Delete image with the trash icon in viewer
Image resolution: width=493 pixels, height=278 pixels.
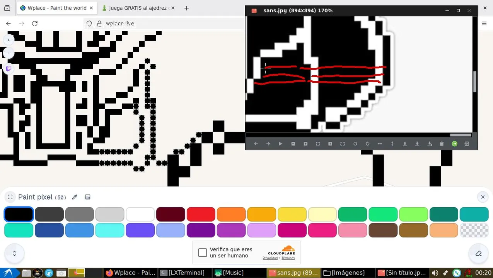(x=442, y=144)
